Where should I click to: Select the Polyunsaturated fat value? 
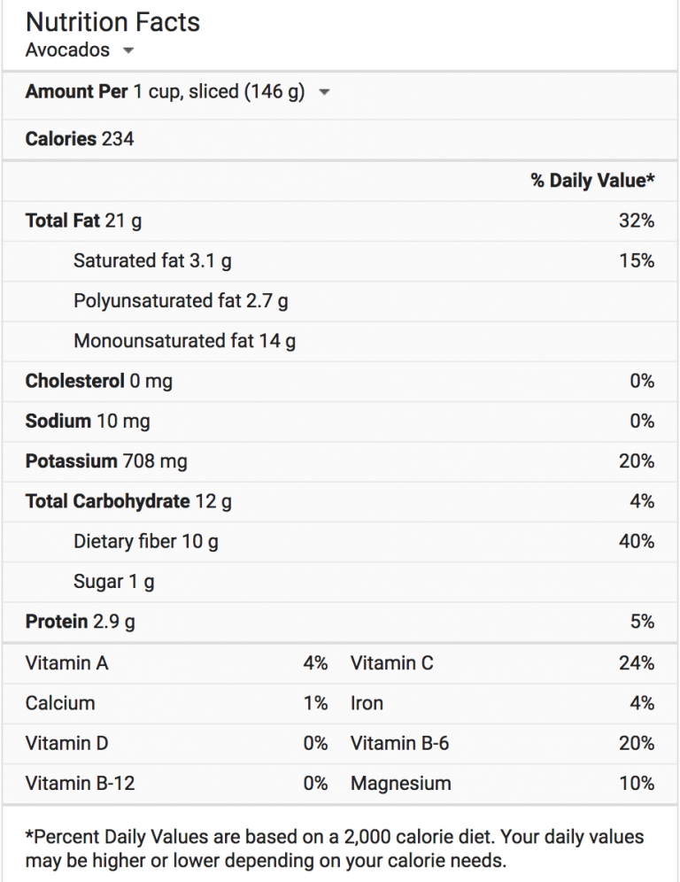tap(181, 301)
